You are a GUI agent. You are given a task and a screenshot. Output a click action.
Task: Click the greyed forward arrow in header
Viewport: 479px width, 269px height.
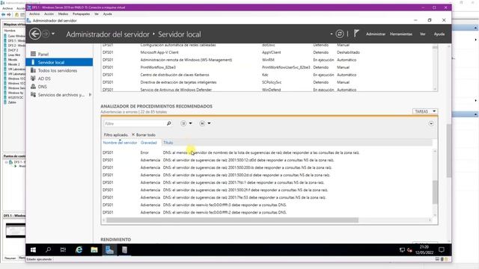(46, 34)
